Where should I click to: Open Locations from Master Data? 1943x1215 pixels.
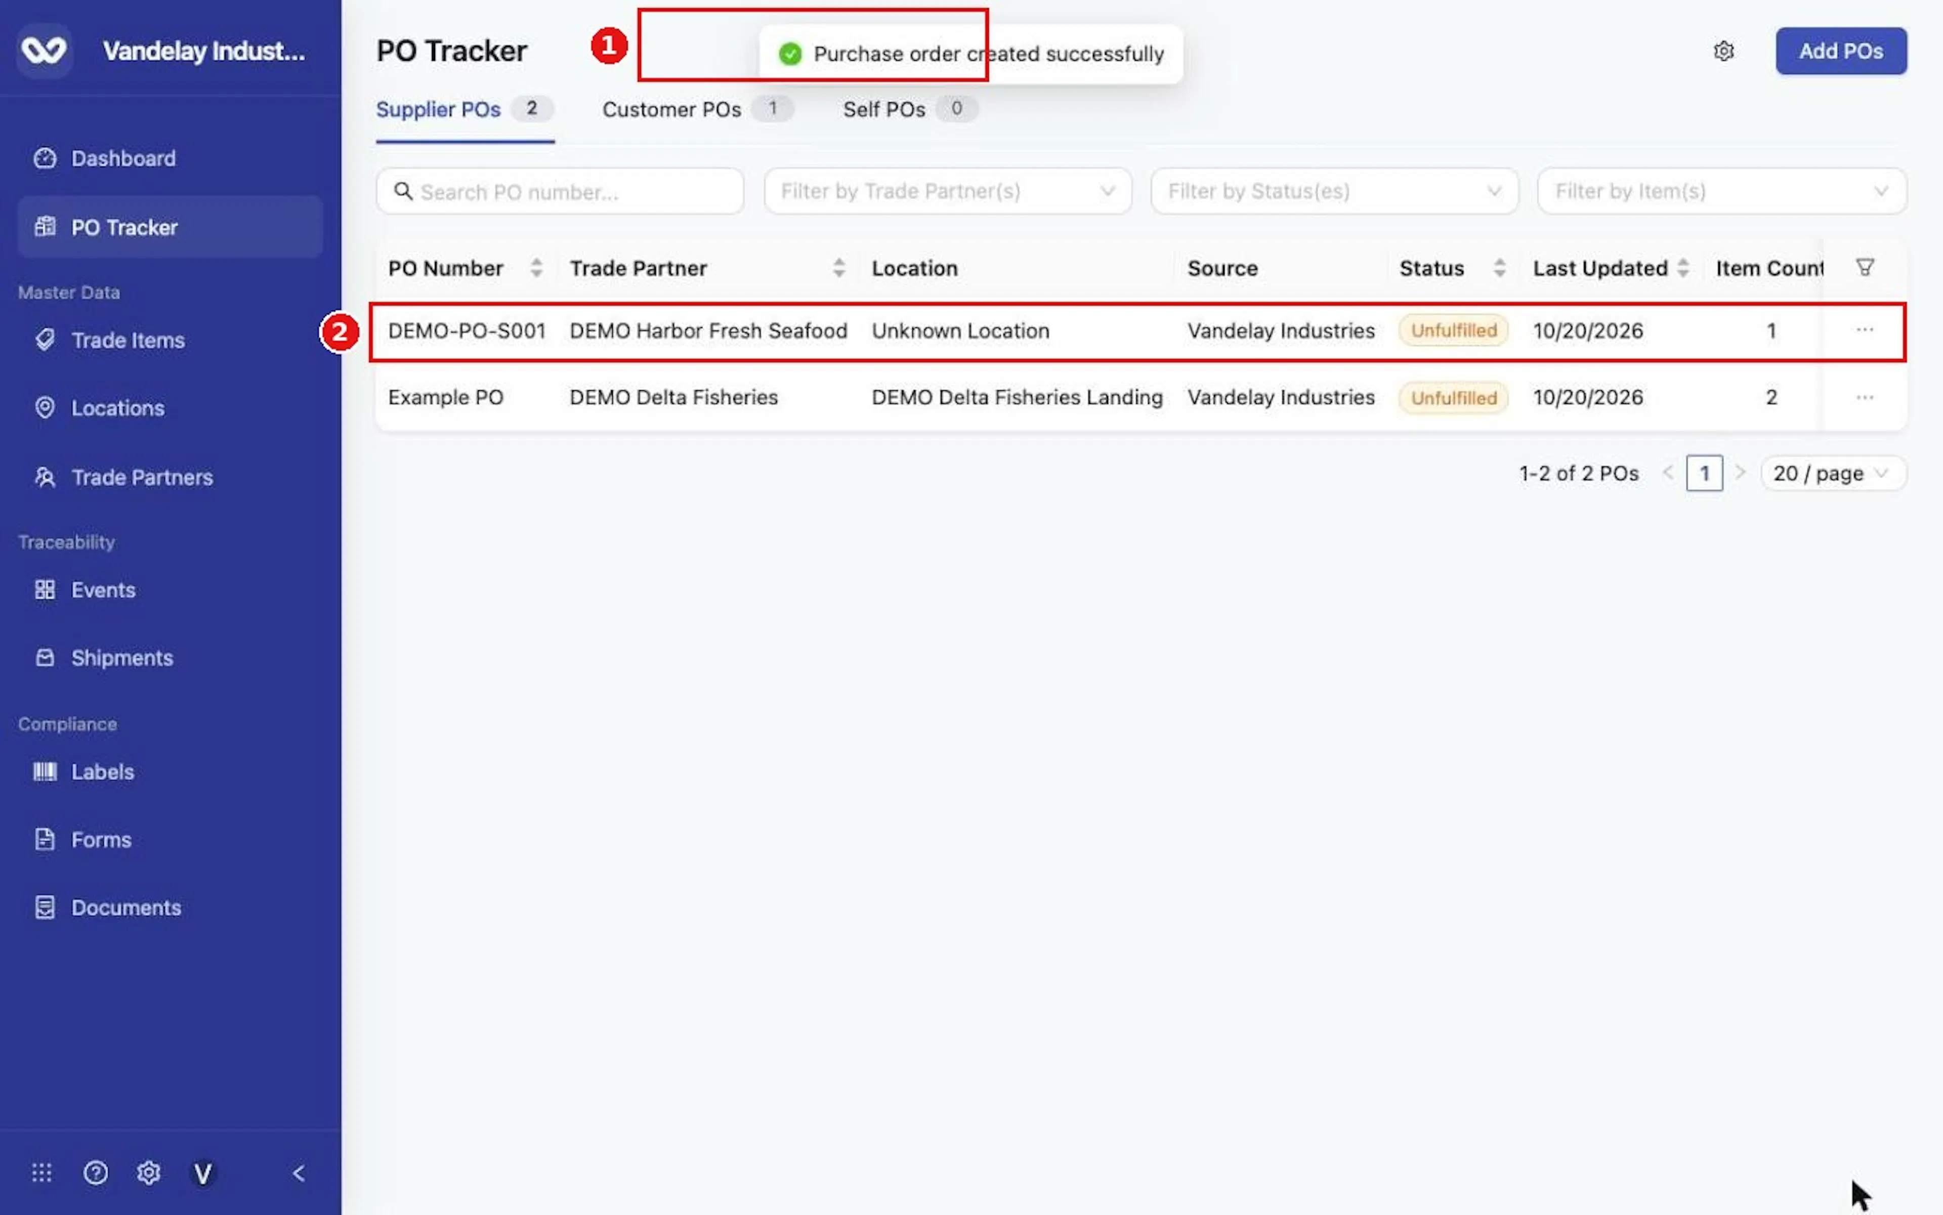coord(170,408)
